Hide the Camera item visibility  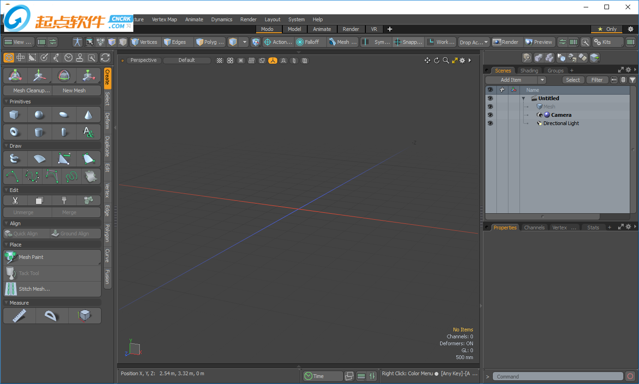[x=490, y=115]
